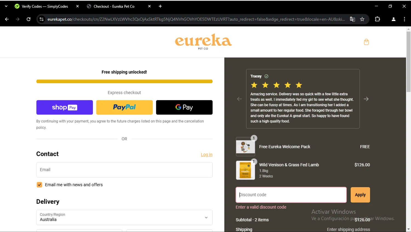Close the Verify Codes — SimplyCodes tab
This screenshot has width=411, height=232.
78,6
